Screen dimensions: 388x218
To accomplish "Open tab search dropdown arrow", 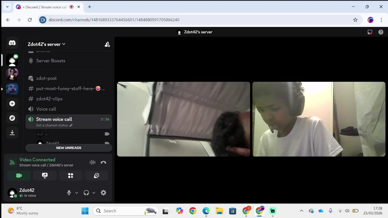I will pyautogui.click(x=7, y=7).
